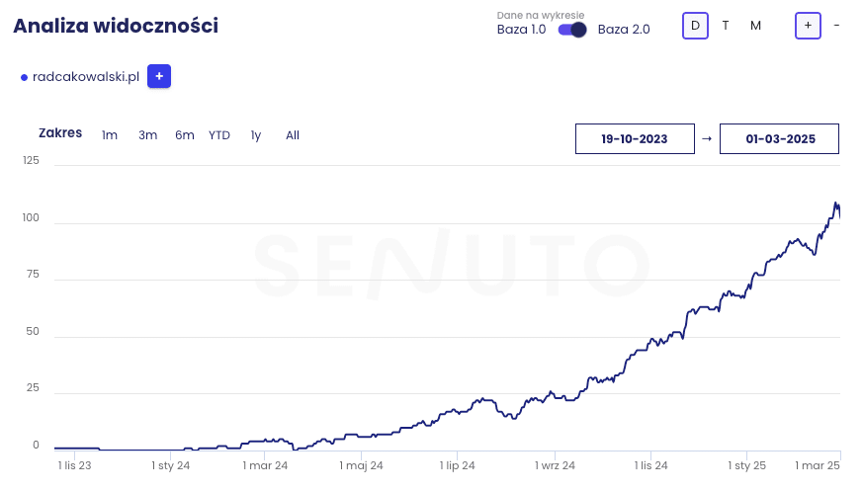
Task: Click the blue plus add-domain button
Action: coord(159,76)
